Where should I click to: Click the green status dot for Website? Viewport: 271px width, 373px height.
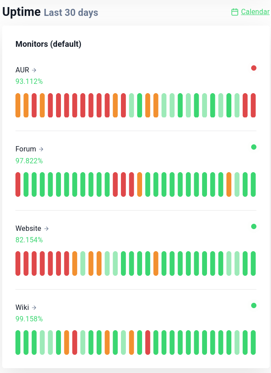point(254,226)
